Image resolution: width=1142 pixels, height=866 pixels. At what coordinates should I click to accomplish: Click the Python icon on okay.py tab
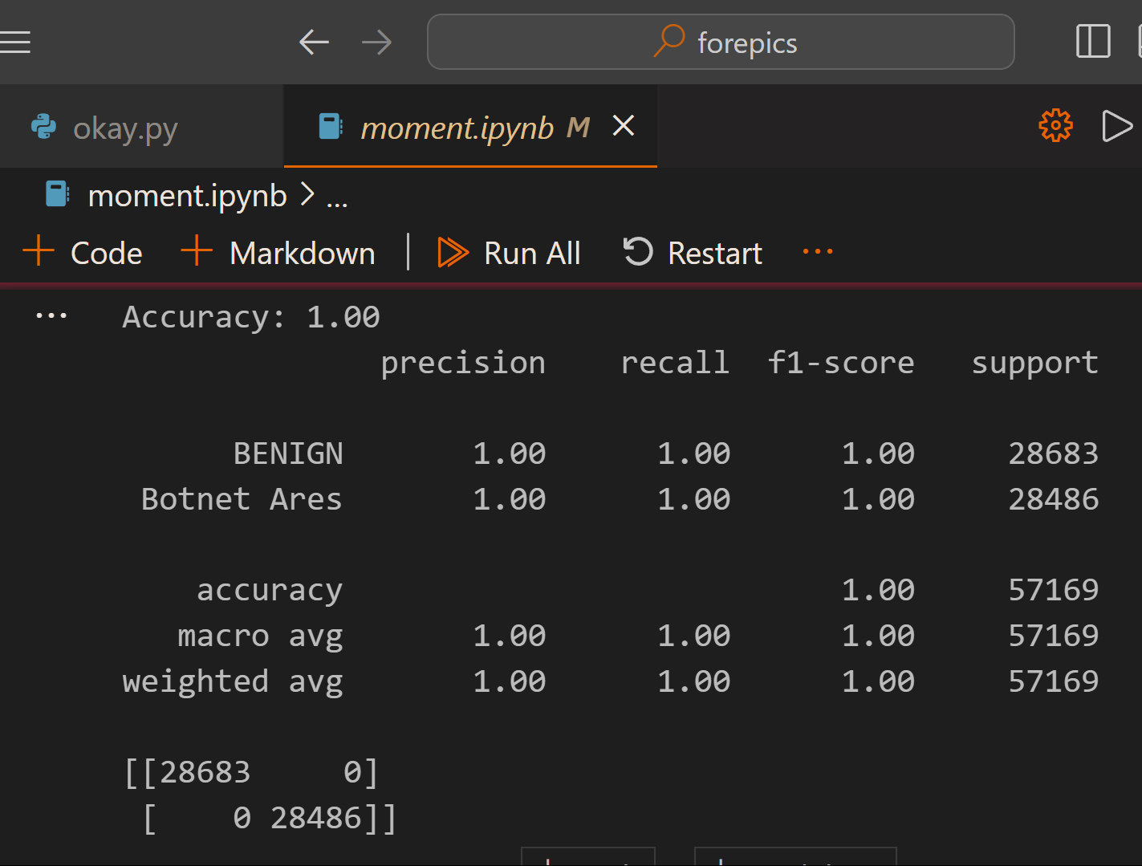[x=43, y=127]
